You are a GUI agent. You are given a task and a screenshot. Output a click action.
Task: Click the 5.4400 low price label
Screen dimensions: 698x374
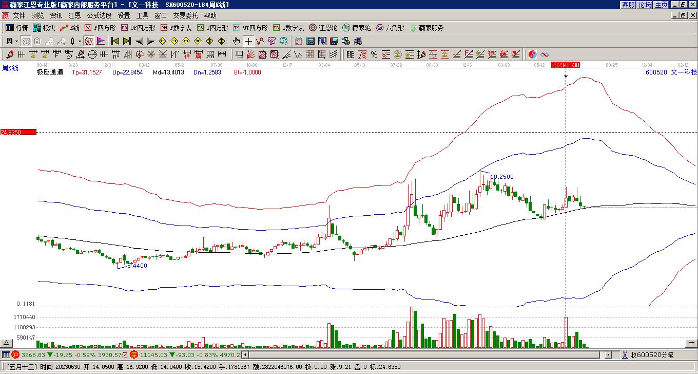click(x=137, y=266)
